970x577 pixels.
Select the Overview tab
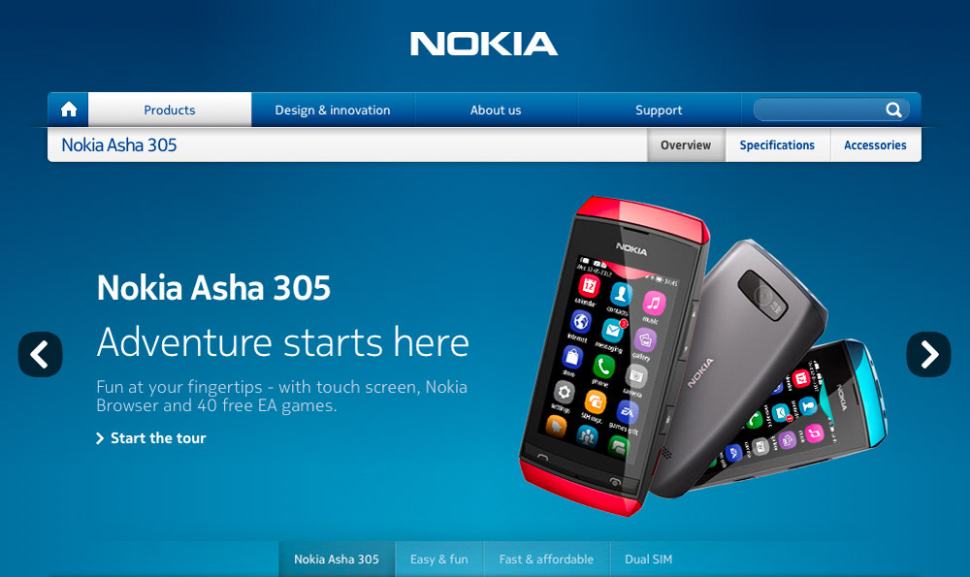click(686, 144)
